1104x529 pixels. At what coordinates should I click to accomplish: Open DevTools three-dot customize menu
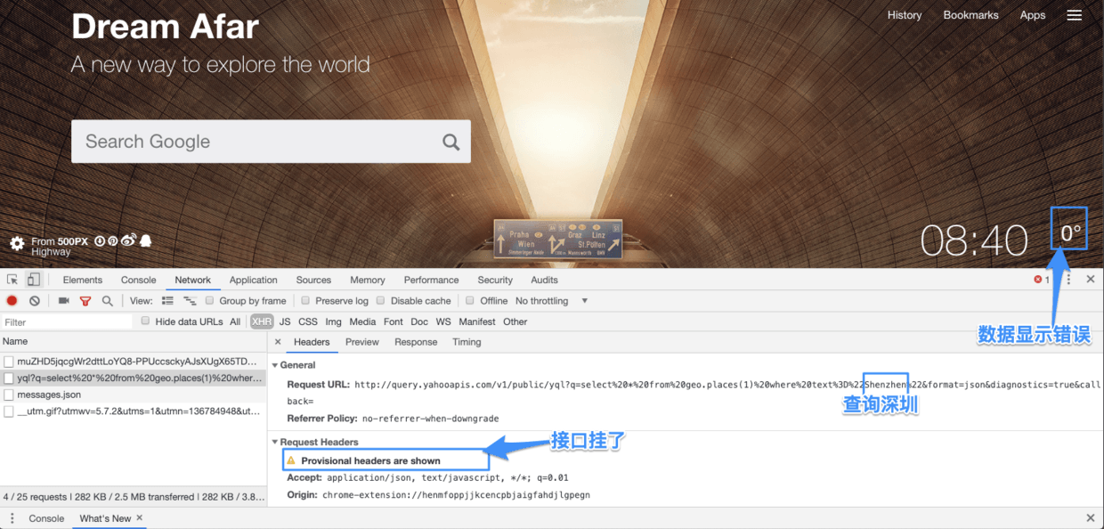coord(1068,280)
